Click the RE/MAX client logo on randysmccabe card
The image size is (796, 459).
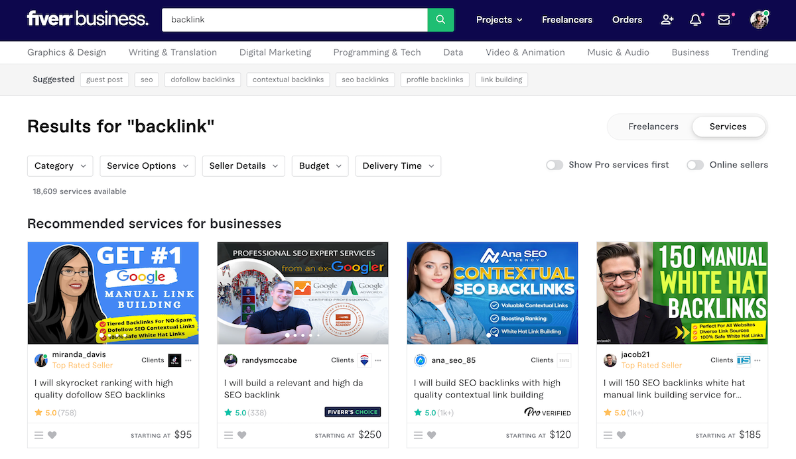tap(364, 360)
